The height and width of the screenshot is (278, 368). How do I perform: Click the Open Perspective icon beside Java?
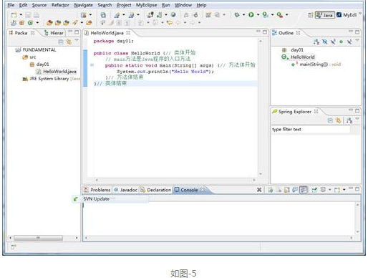[x=310, y=15]
